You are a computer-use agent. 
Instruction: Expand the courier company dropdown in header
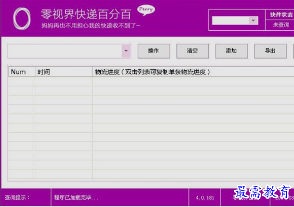[254, 20]
